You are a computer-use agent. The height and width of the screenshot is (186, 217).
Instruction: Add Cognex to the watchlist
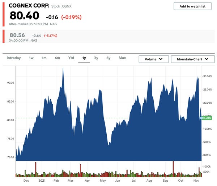point(192,6)
